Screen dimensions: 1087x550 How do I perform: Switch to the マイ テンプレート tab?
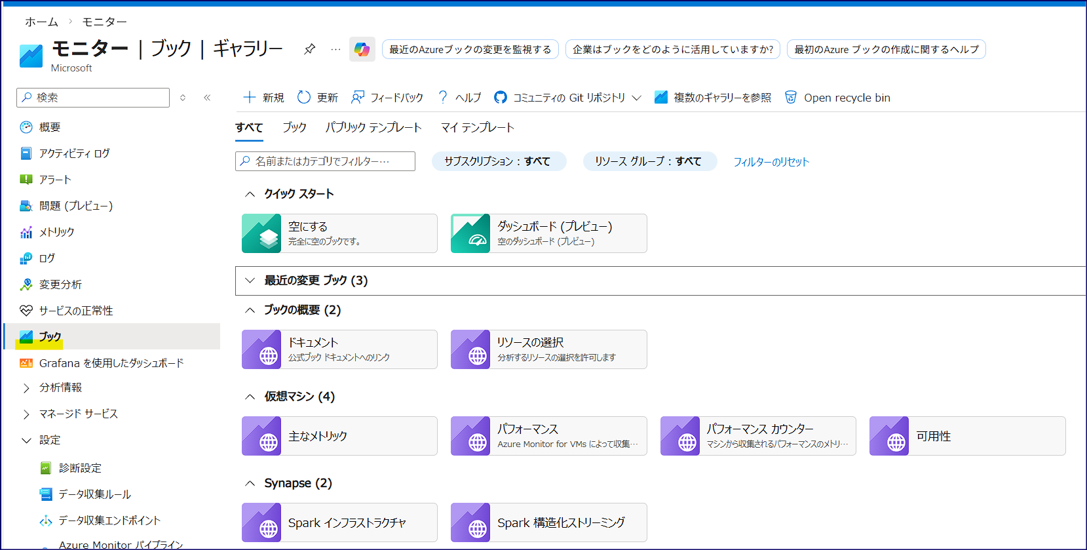coord(478,128)
